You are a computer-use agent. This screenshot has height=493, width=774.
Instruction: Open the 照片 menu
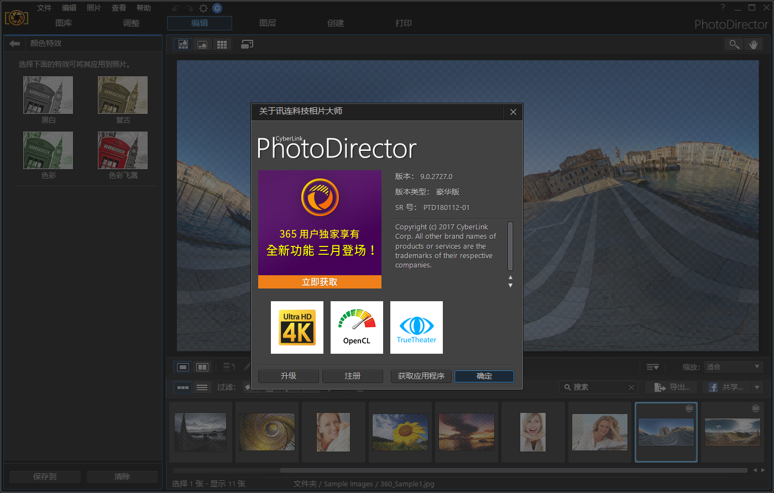pyautogui.click(x=94, y=8)
